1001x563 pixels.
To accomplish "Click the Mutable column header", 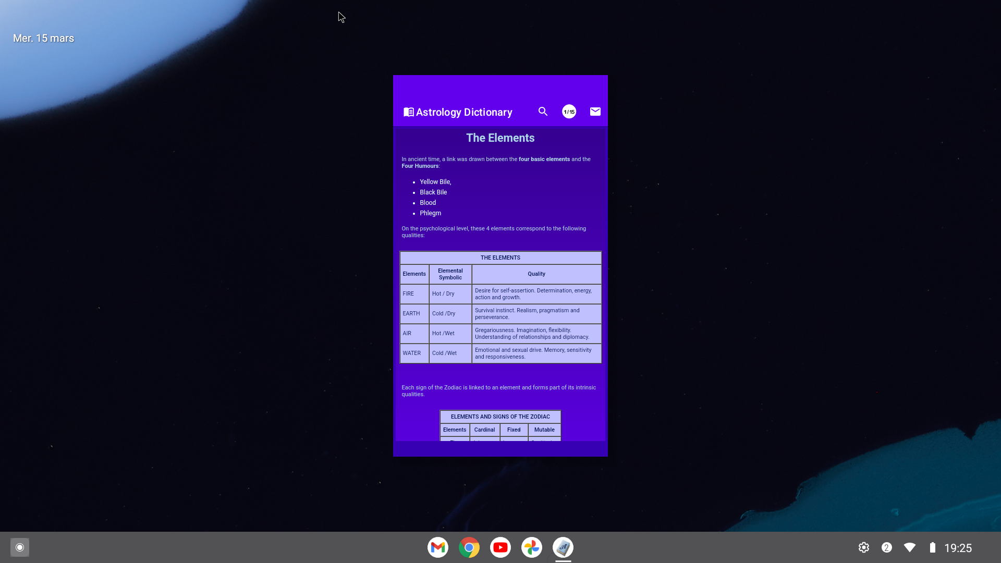I will click(x=544, y=430).
